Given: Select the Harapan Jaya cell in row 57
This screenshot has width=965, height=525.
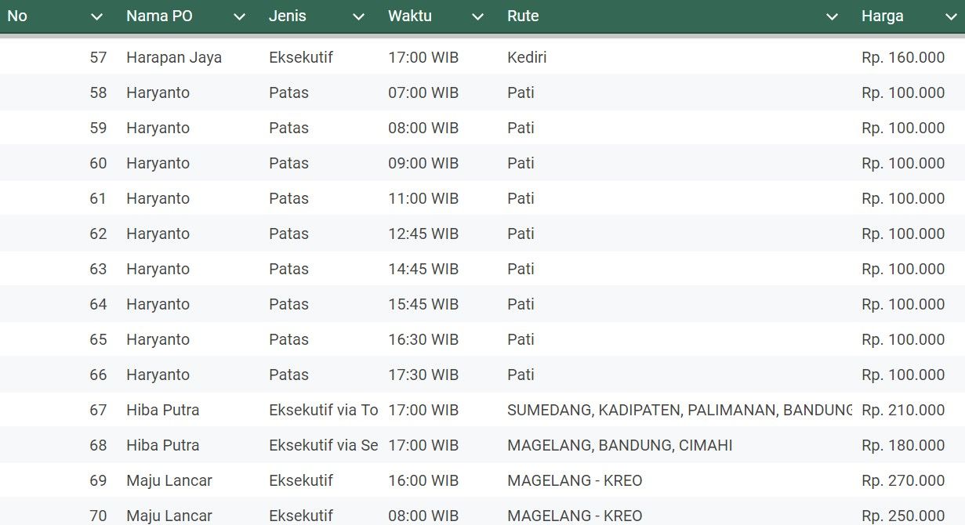Looking at the screenshot, I should click(x=174, y=57).
